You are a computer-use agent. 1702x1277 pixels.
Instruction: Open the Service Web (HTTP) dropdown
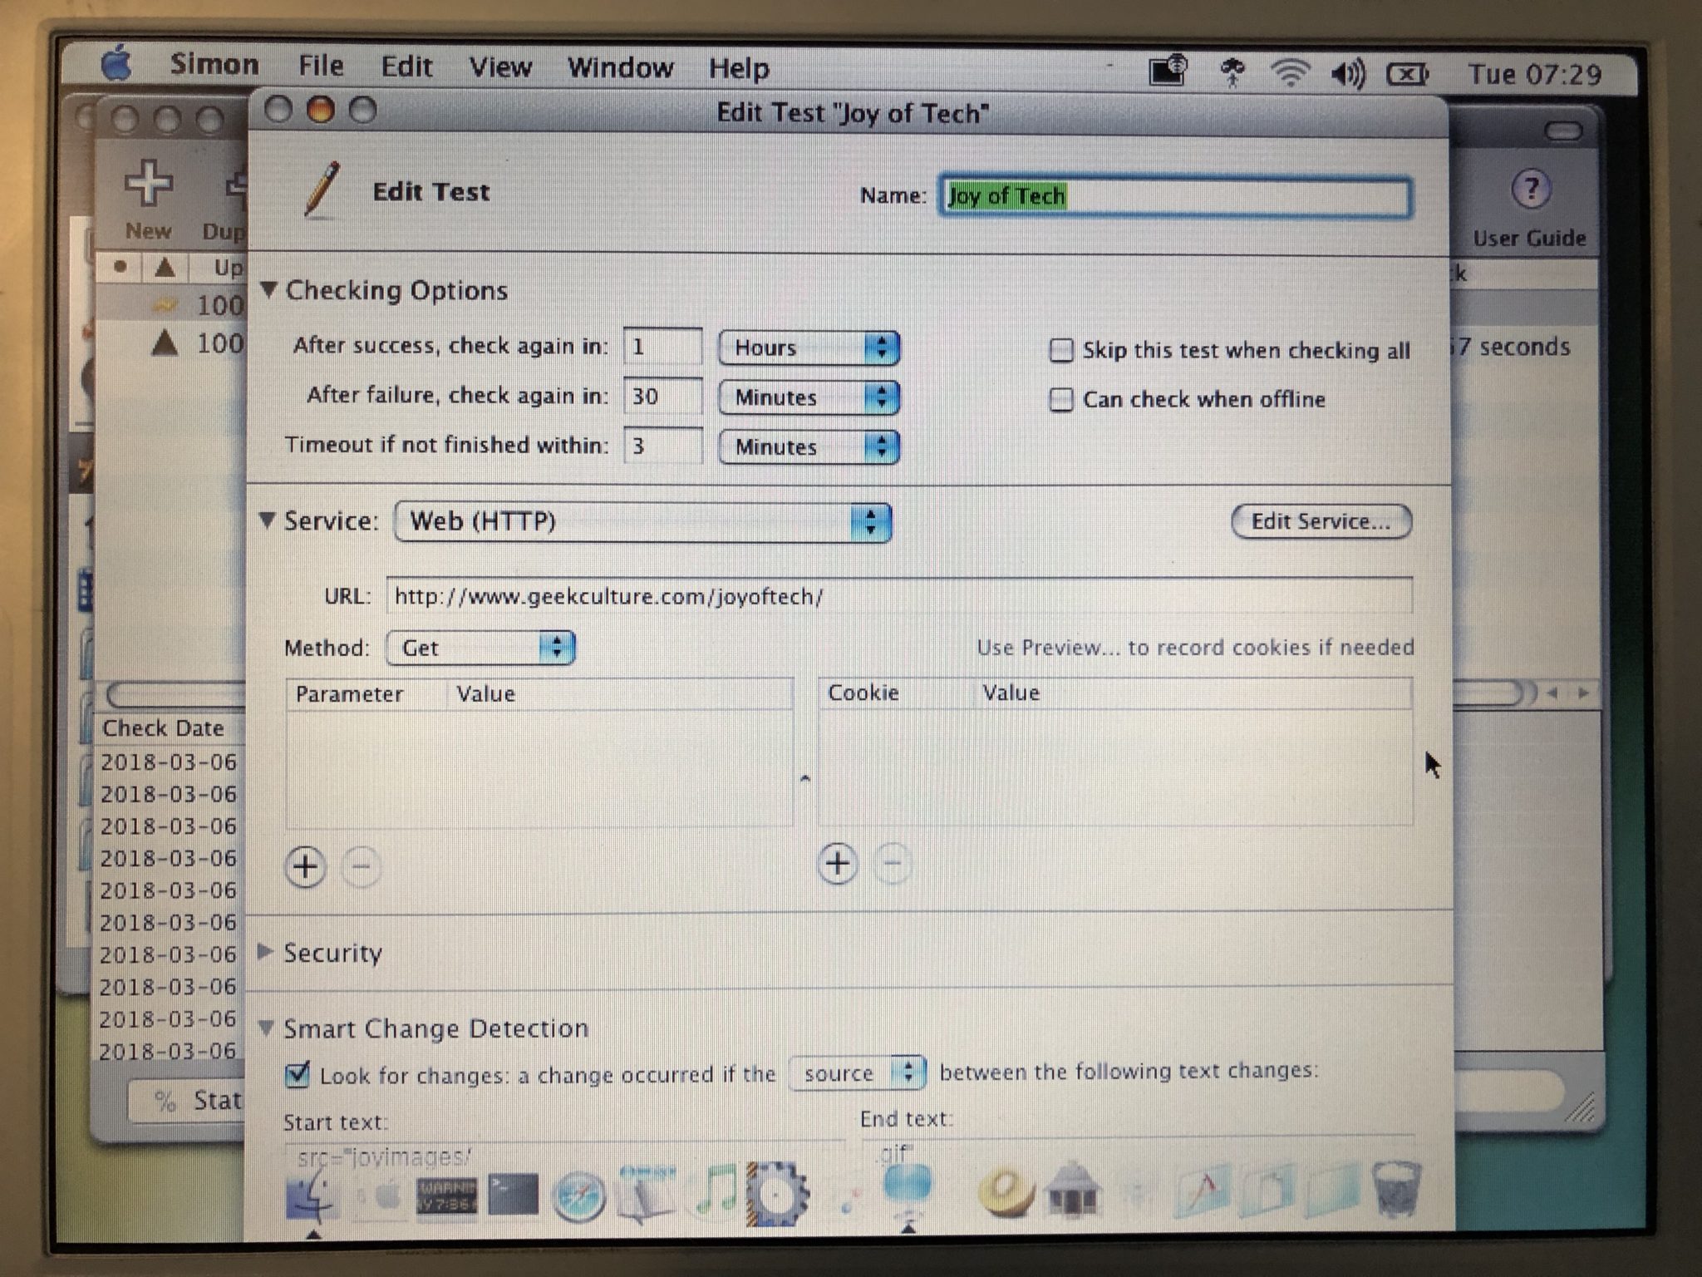[642, 522]
